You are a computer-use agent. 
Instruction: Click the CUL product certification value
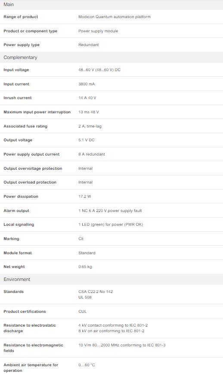[82, 312]
